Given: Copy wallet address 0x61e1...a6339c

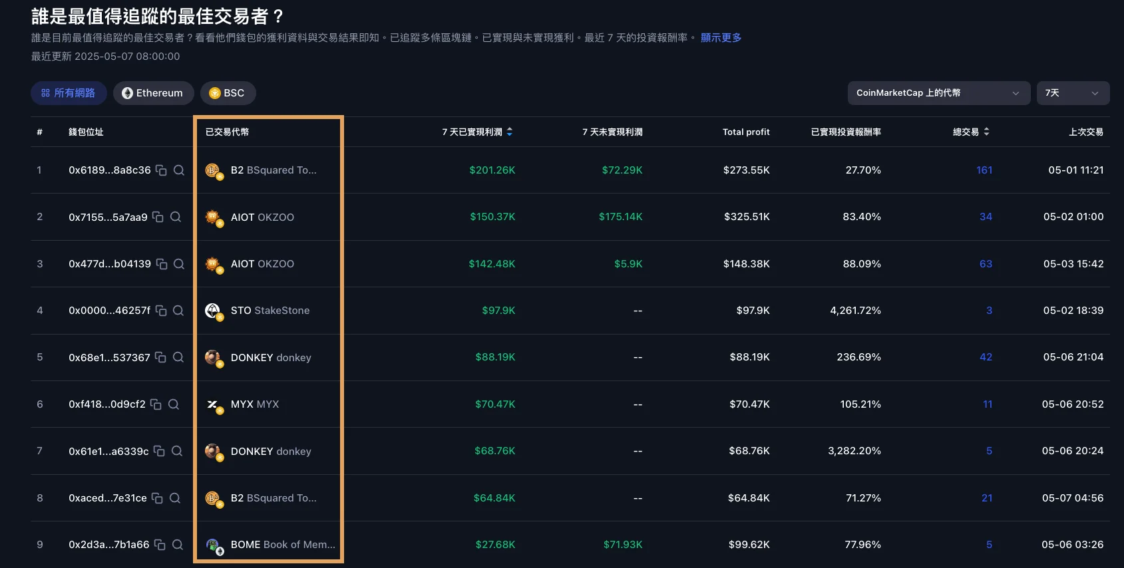Looking at the screenshot, I should (x=159, y=451).
